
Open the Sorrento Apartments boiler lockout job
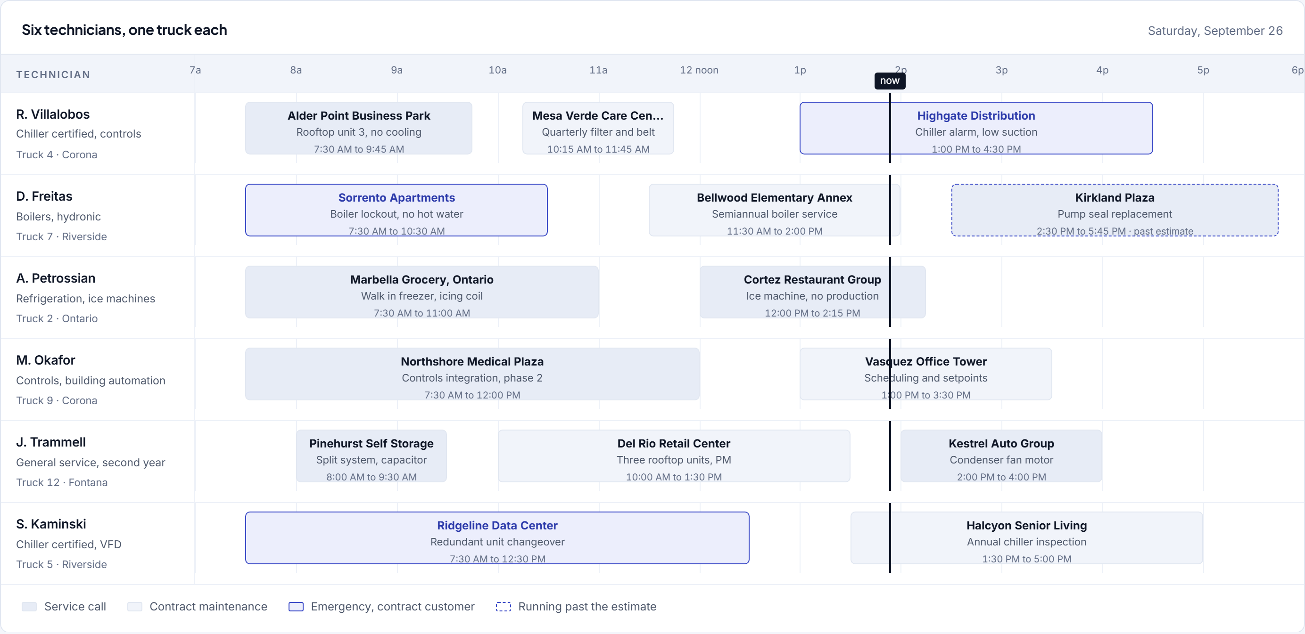pyautogui.click(x=396, y=210)
